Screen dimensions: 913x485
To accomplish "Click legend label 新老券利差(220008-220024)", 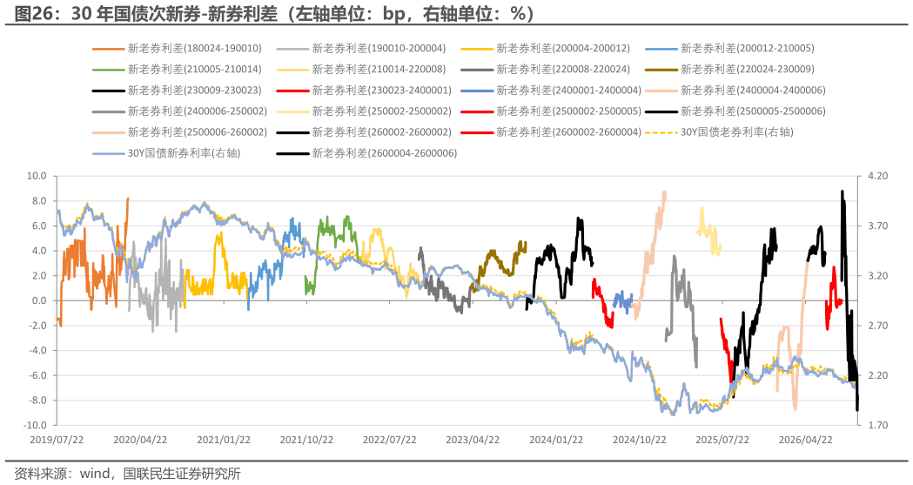I will click(x=563, y=70).
